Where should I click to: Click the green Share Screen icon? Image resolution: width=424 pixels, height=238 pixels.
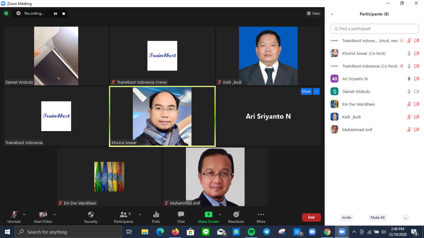click(x=208, y=214)
